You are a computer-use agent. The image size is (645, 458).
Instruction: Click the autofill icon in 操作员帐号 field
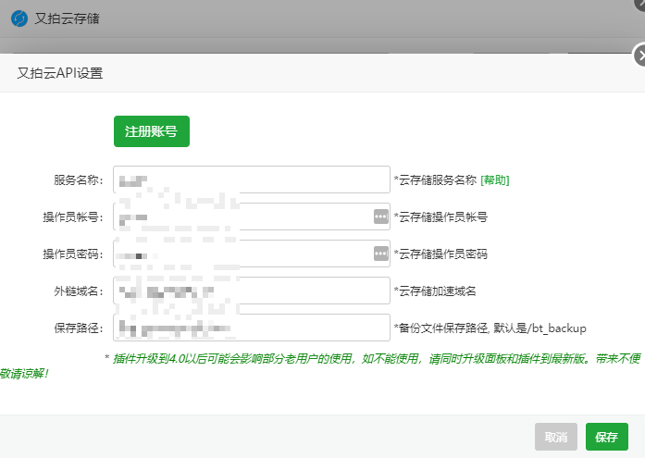pyautogui.click(x=381, y=217)
